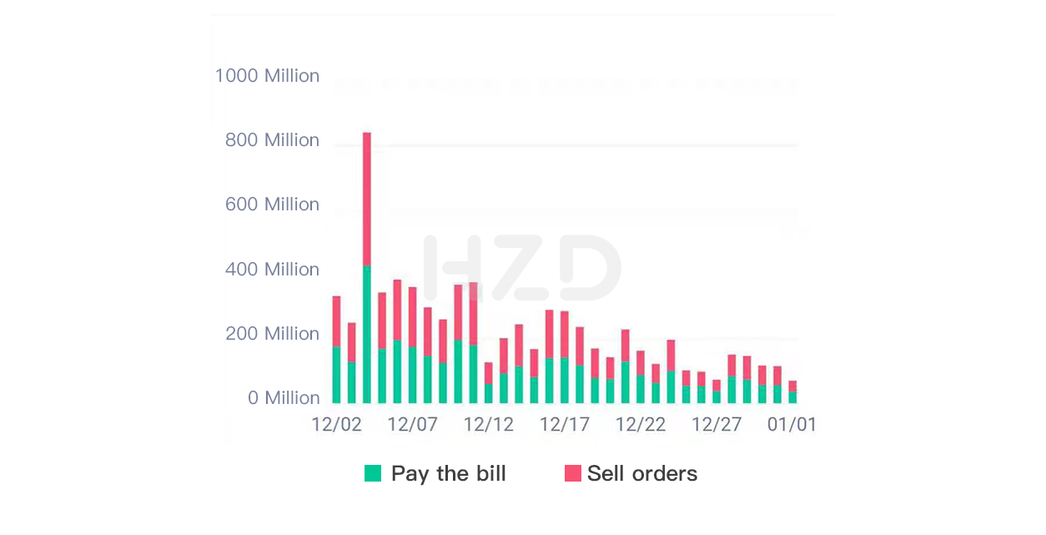The image size is (1046, 535).
Task: Toggle the Pay the bill legend label
Action: tap(448, 474)
